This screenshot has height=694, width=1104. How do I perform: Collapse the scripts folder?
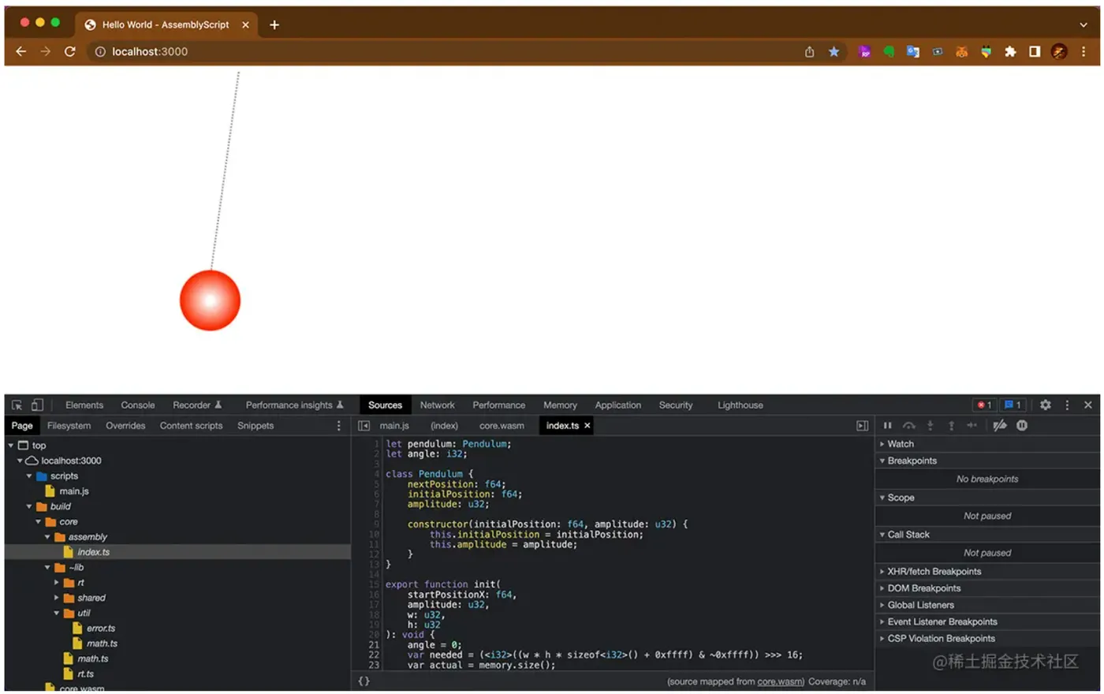point(29,476)
